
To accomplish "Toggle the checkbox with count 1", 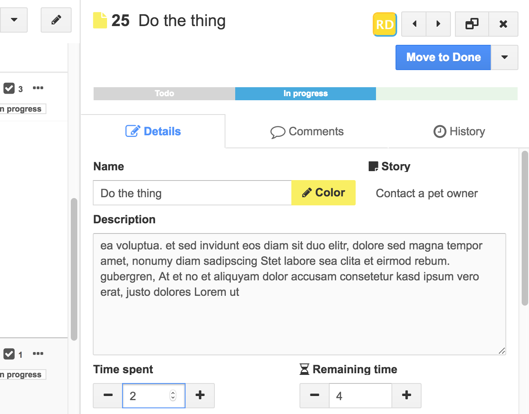I will tap(9, 354).
